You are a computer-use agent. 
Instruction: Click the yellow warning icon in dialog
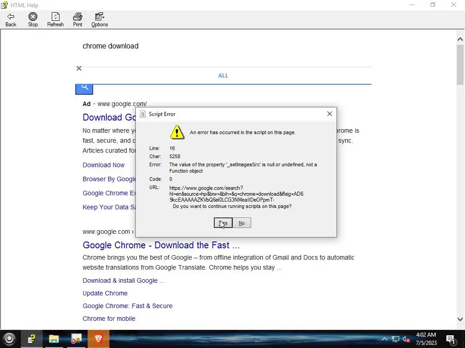coord(177,132)
